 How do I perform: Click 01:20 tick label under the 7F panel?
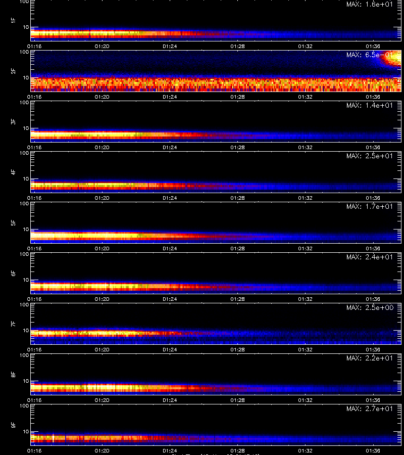coord(102,349)
